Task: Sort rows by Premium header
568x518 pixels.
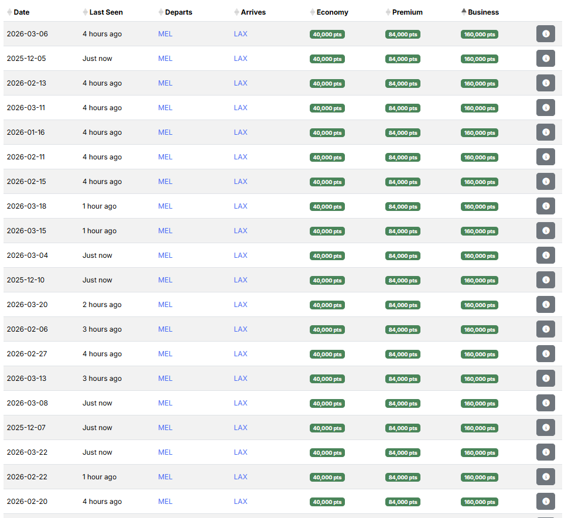Action: [407, 12]
